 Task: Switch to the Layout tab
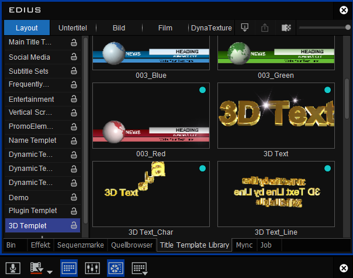(27, 28)
